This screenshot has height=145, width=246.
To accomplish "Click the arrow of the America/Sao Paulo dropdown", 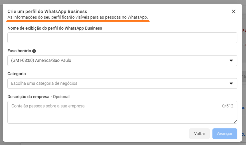I will point(231,61).
